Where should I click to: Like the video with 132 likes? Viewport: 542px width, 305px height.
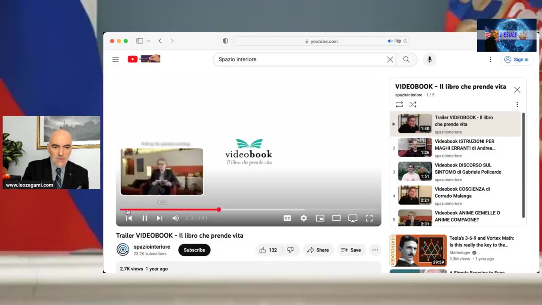268,250
